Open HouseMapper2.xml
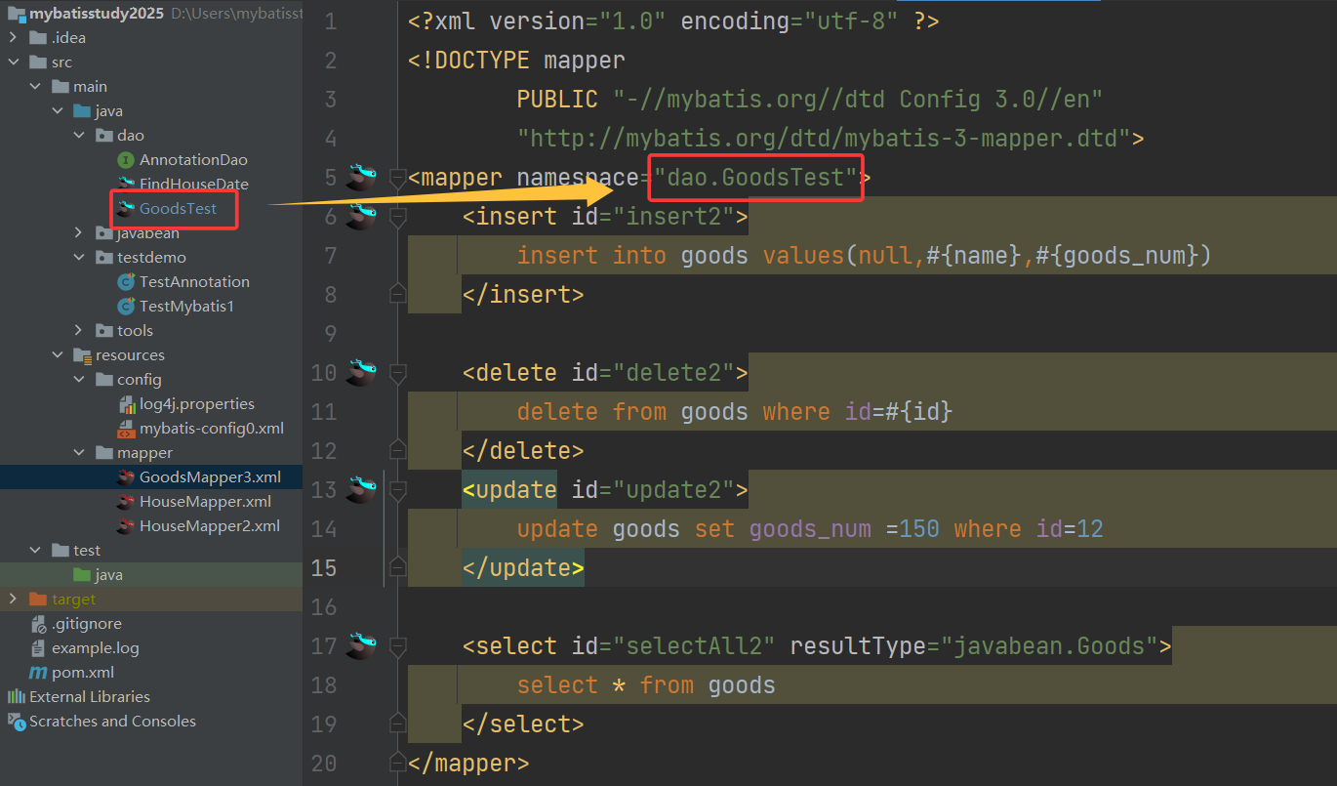Viewport: 1337px width, 786px height. (x=210, y=525)
